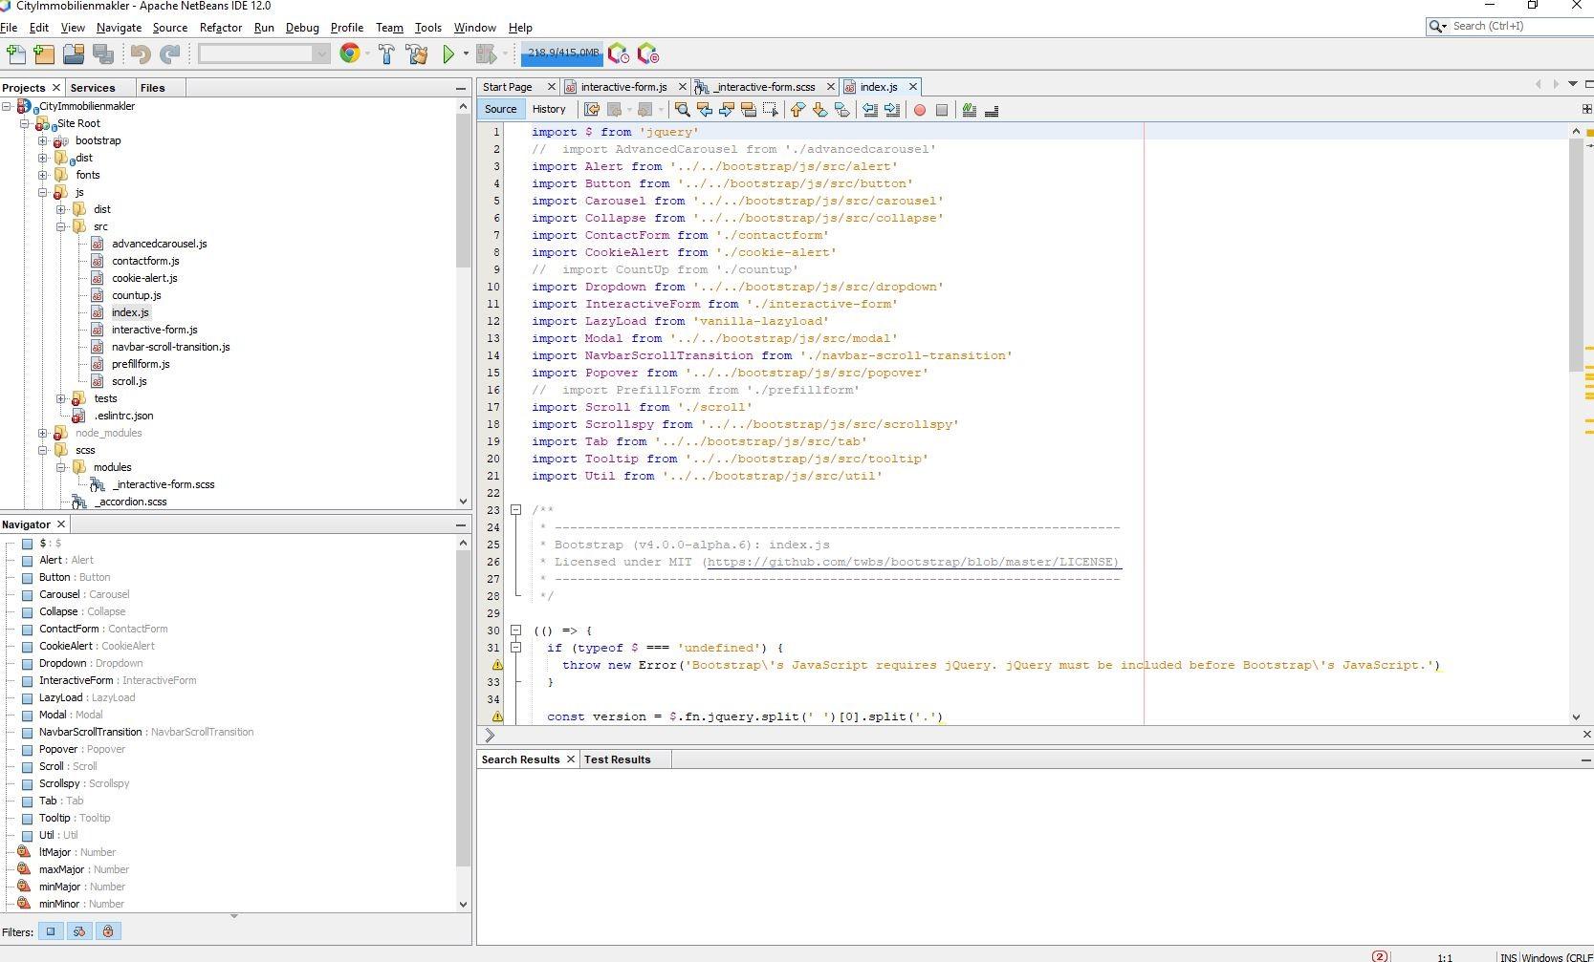Viewport: 1594px width, 962px height.
Task: Collapse the src folder node
Action: 61,226
